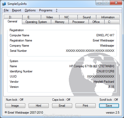Click the computer name EMIEL-PC-W7
The image size is (124, 118).
(105, 35)
